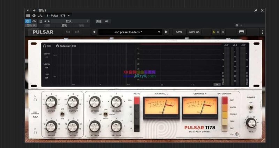Enable the Sidechain EQ power toggle
The height and width of the screenshot is (148, 279).
pyautogui.click(x=57, y=46)
